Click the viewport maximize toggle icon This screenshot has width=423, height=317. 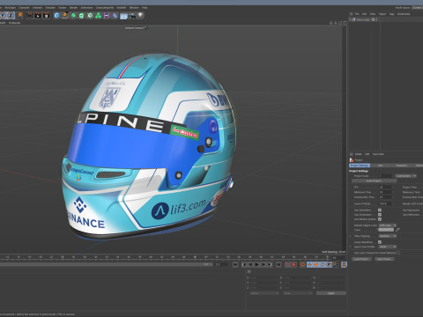click(345, 23)
